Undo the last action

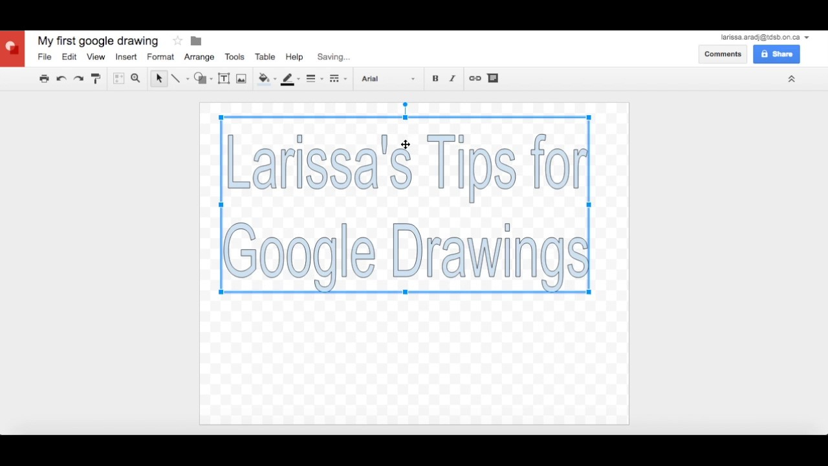pos(61,78)
